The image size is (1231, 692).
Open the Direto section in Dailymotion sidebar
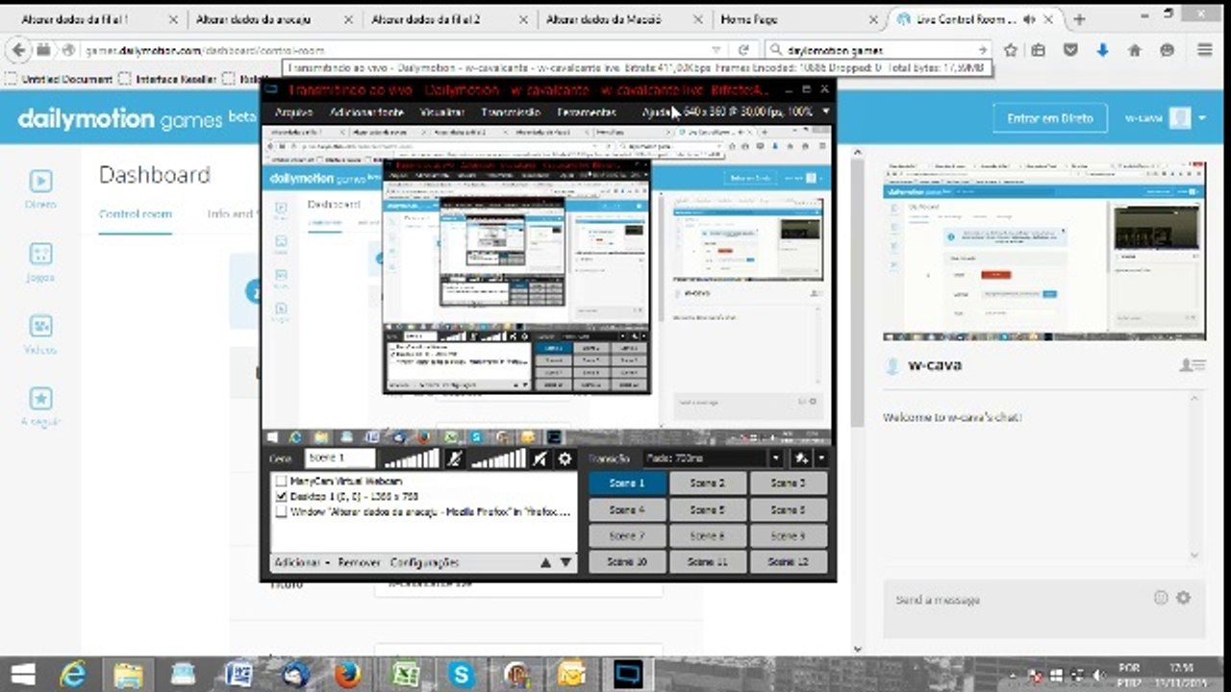[x=40, y=187]
